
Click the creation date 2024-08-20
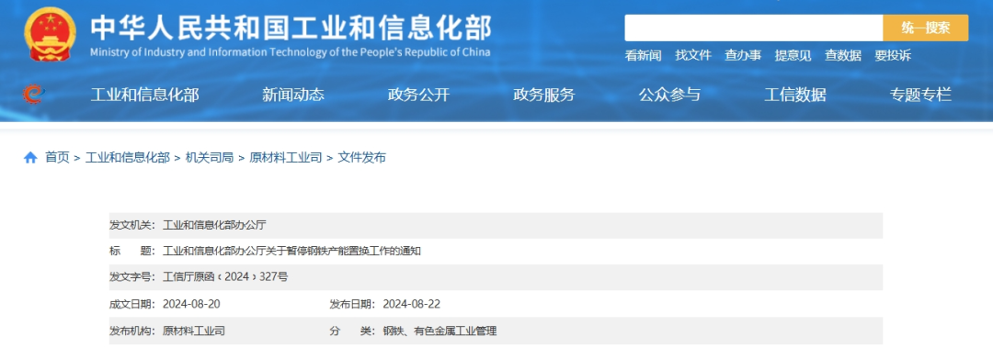pos(191,304)
